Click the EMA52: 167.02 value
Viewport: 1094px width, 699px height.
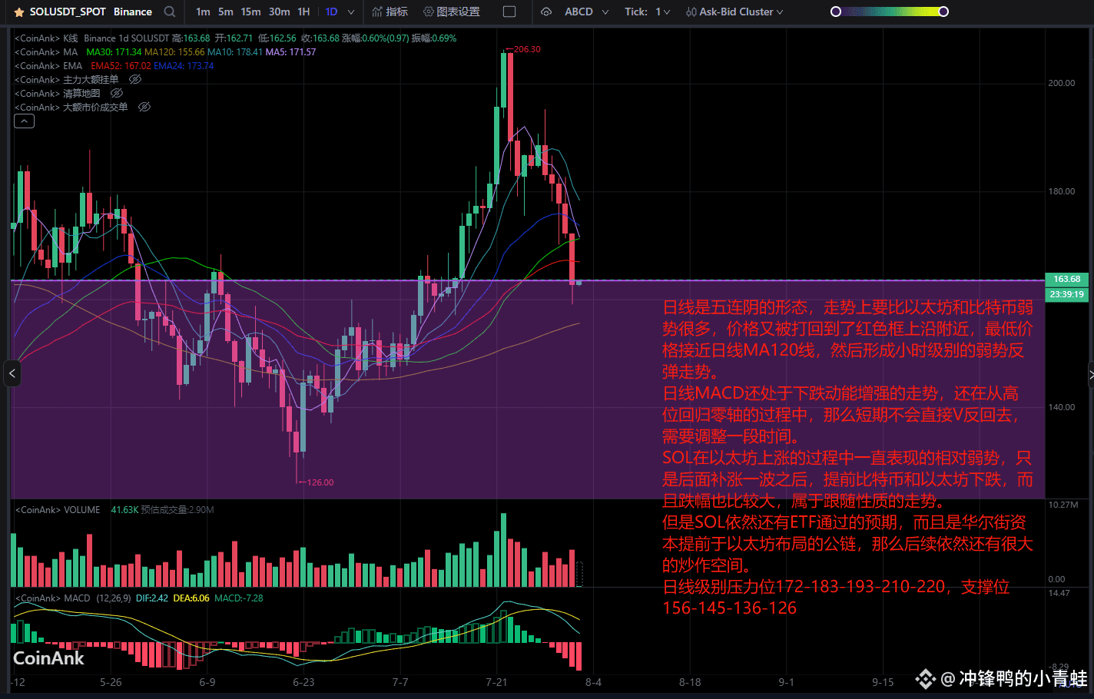point(121,65)
